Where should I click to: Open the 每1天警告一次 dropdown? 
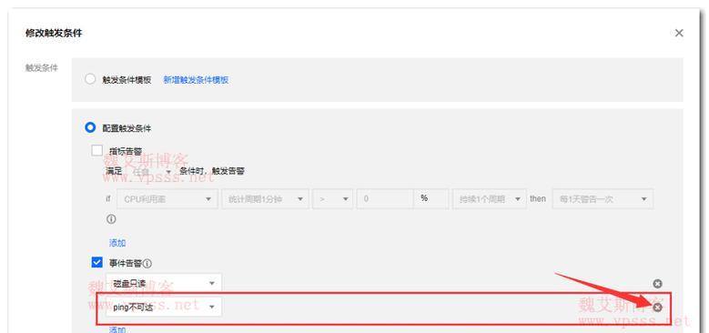pyautogui.click(x=603, y=199)
